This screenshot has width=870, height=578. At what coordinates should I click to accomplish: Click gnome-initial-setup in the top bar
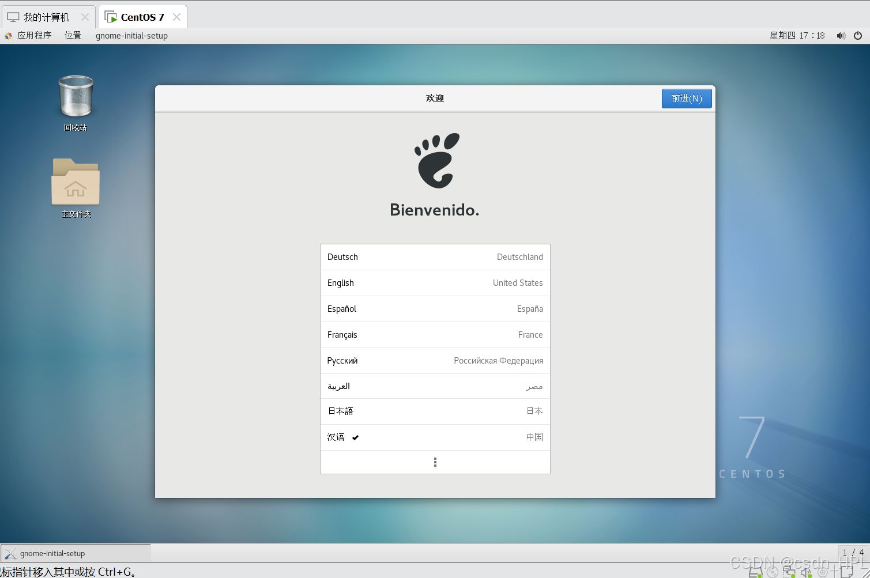click(131, 36)
